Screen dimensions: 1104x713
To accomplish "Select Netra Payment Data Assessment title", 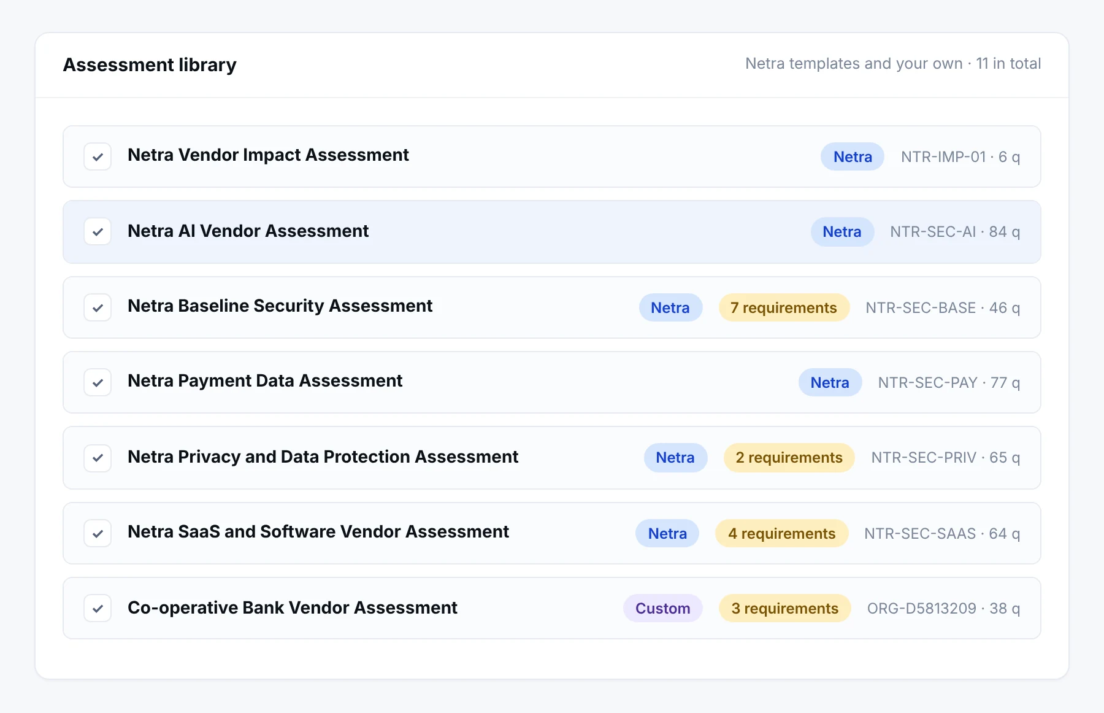I will (265, 381).
